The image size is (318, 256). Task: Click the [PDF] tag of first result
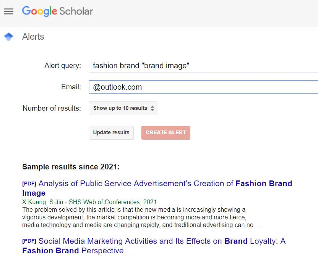click(x=29, y=184)
